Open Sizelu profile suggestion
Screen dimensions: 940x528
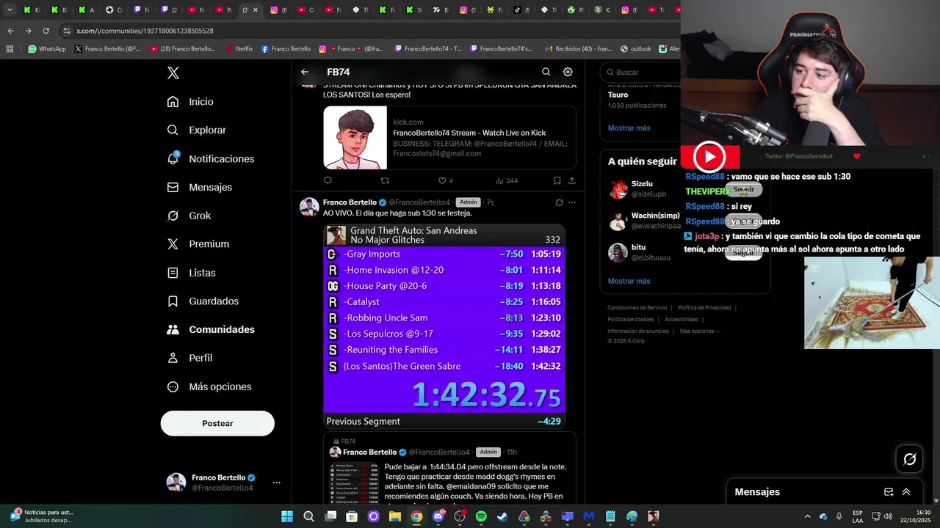tap(643, 189)
